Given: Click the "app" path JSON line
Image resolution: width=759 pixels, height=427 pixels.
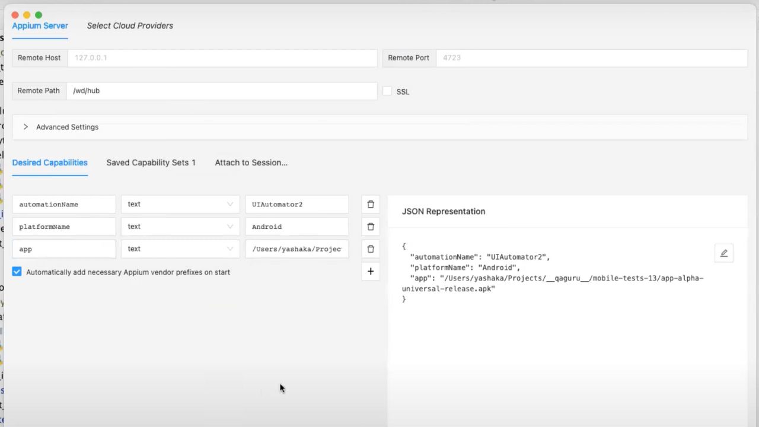Looking at the screenshot, I should click(x=553, y=283).
